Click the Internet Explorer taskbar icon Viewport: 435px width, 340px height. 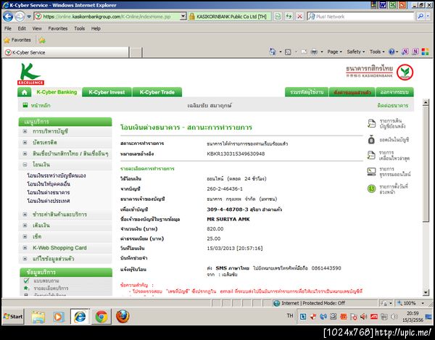point(80,316)
